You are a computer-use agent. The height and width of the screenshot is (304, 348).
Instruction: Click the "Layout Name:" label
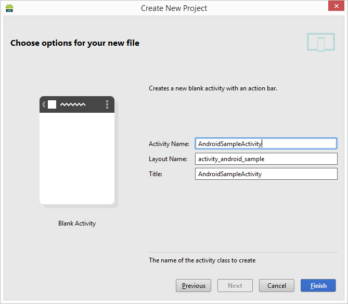coord(167,159)
